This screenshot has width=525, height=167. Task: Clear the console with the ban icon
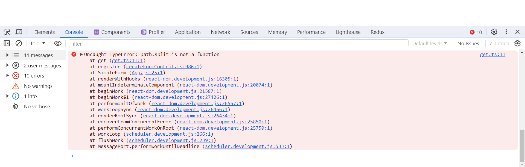19,43
